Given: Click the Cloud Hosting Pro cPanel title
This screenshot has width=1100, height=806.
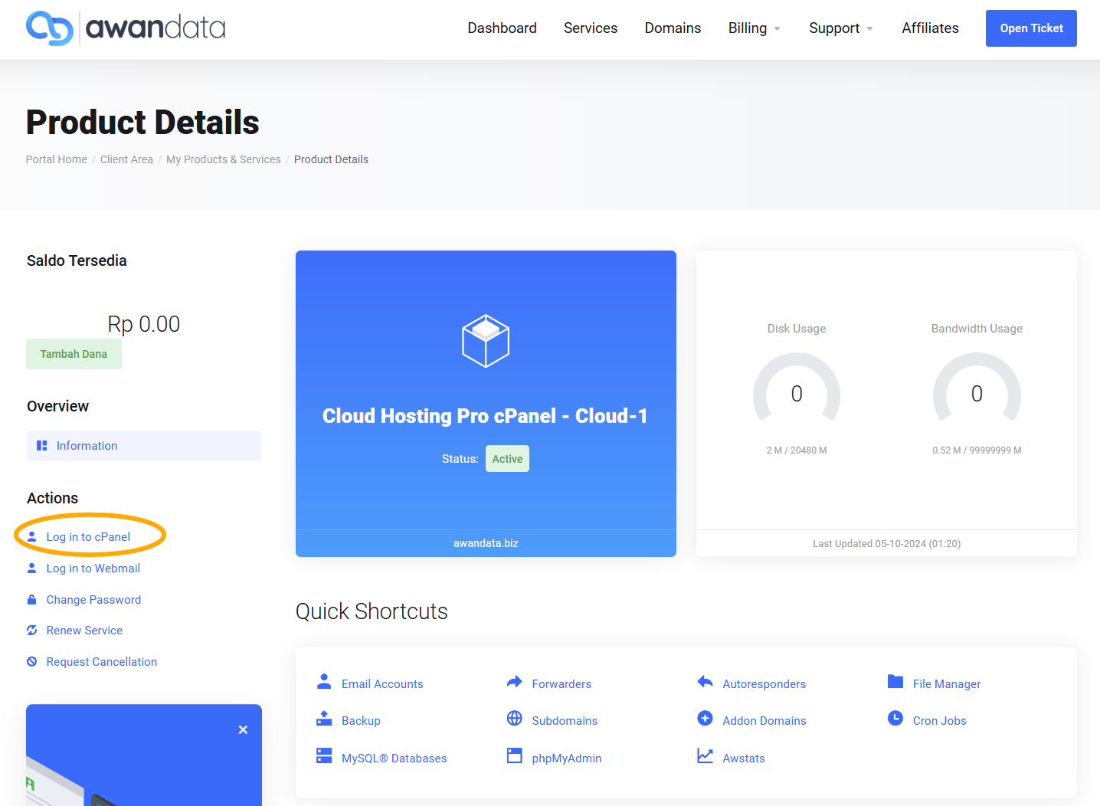Looking at the screenshot, I should pos(486,416).
